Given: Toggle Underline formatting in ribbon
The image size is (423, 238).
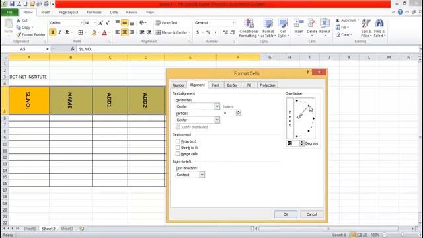Looking at the screenshot, I should (x=67, y=32).
